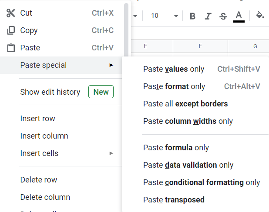Apply Strikethrough from the toolbar
Viewport: 269px width, 212px height.
click(223, 16)
